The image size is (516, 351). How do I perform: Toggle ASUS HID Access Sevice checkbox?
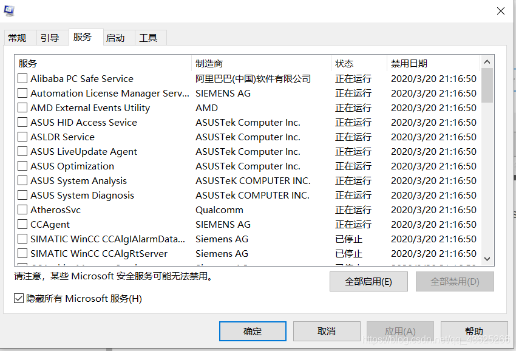click(x=22, y=122)
